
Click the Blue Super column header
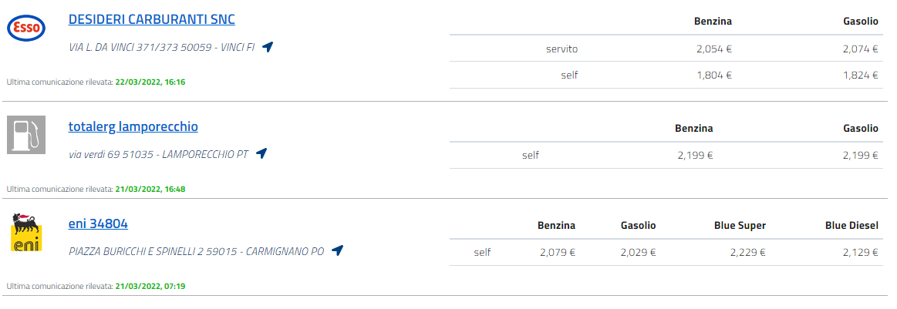[x=740, y=226]
